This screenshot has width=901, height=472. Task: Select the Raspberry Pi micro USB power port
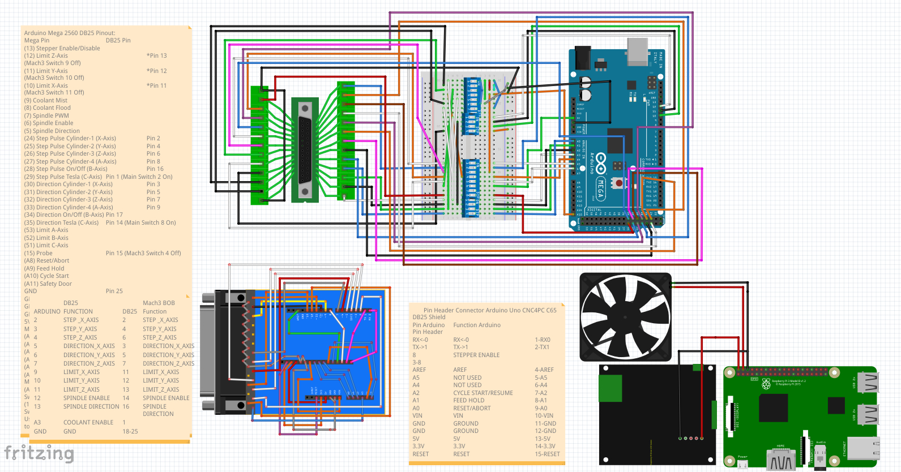pos(742,464)
